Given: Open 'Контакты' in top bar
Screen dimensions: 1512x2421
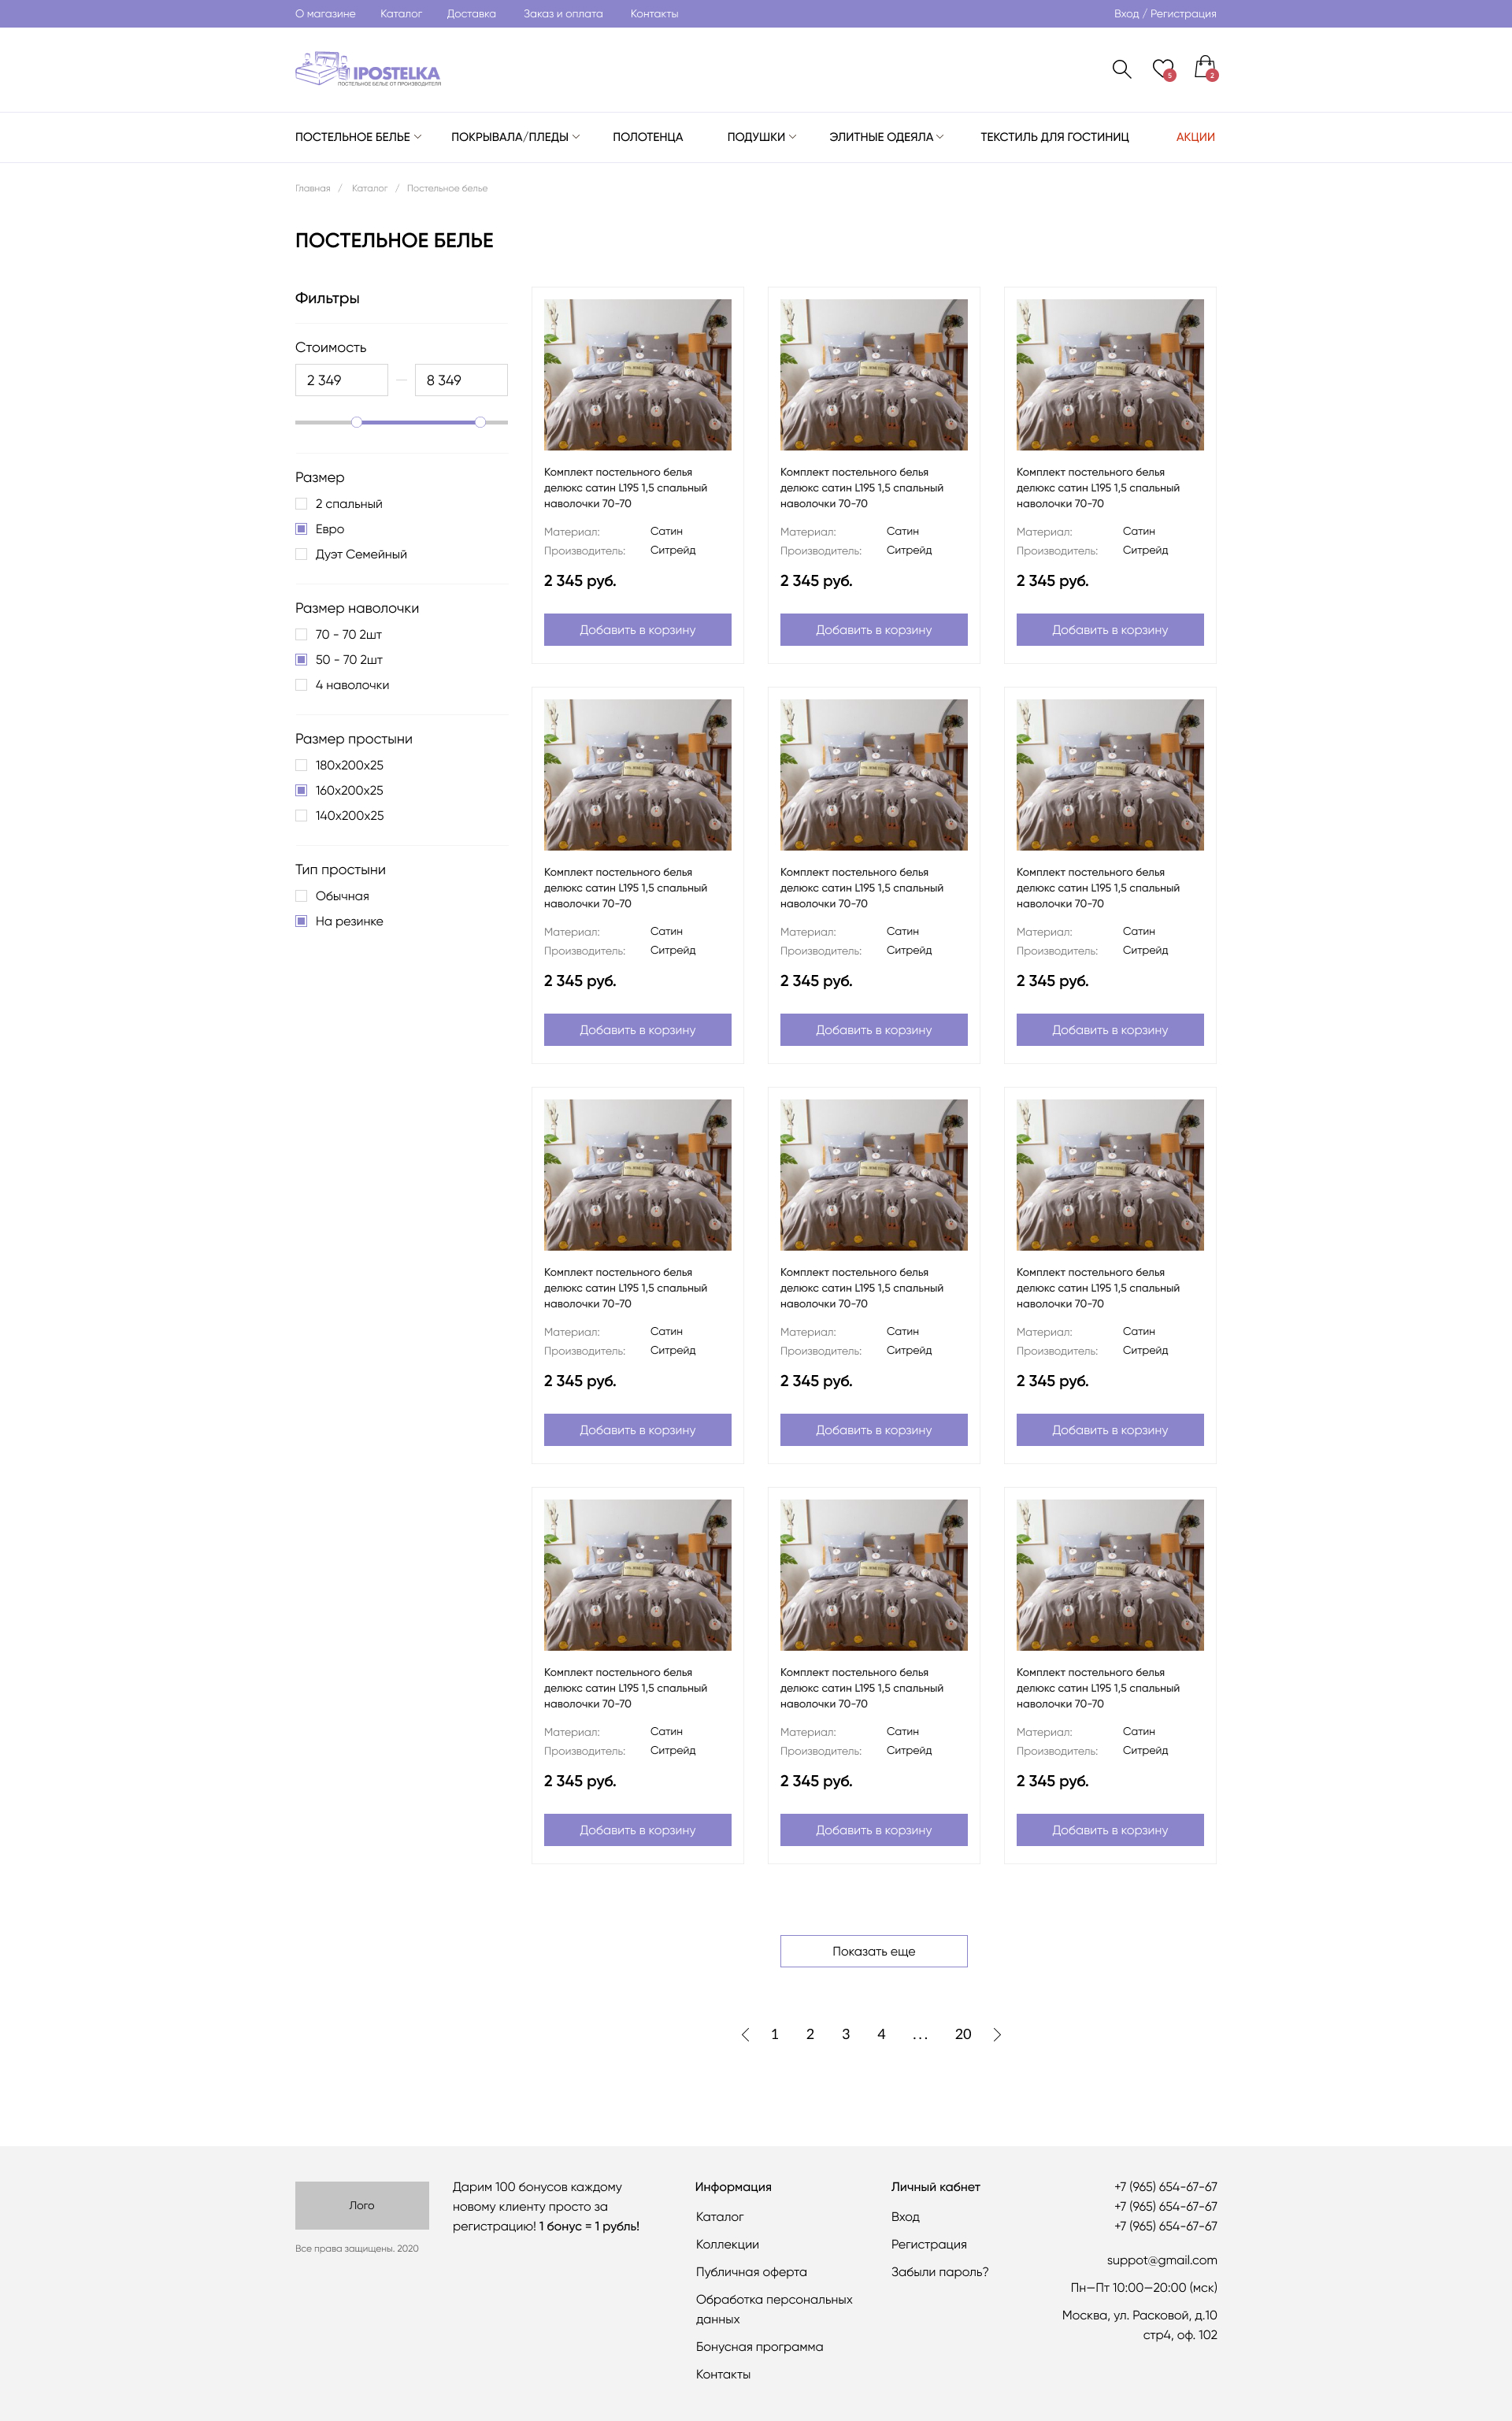Looking at the screenshot, I should click(654, 14).
